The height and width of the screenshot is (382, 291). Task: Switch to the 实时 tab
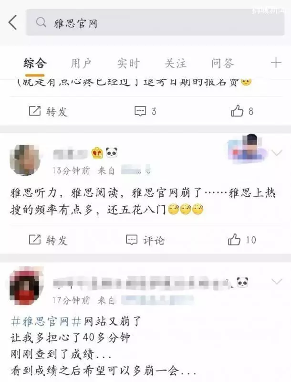point(128,64)
